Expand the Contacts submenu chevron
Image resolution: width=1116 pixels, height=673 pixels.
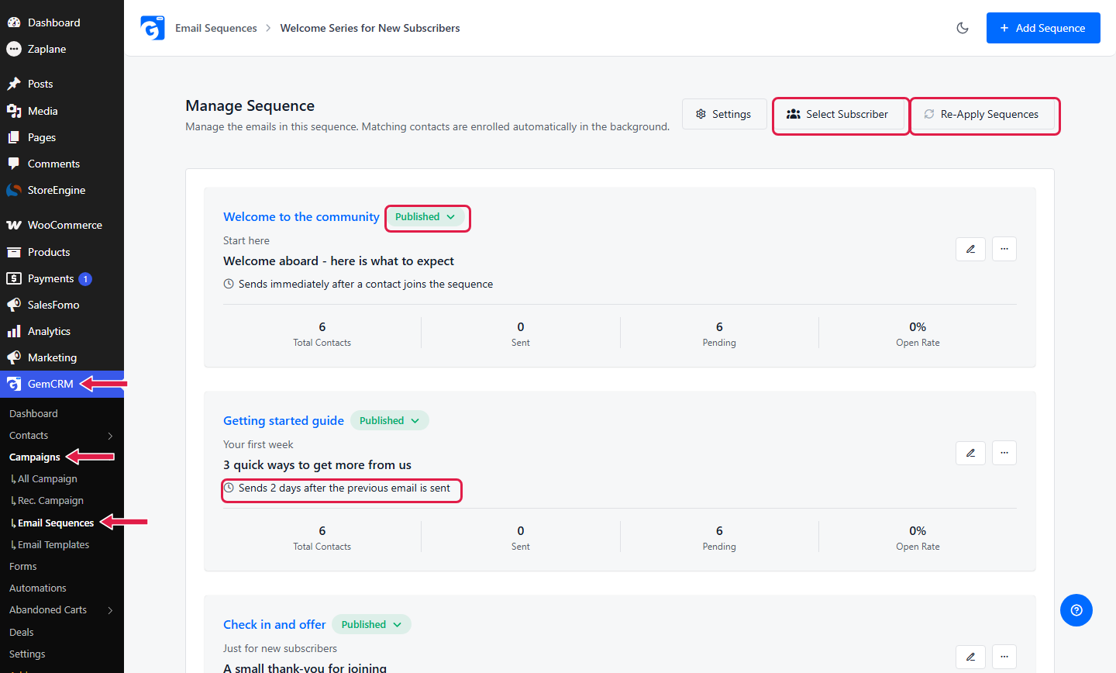click(110, 436)
